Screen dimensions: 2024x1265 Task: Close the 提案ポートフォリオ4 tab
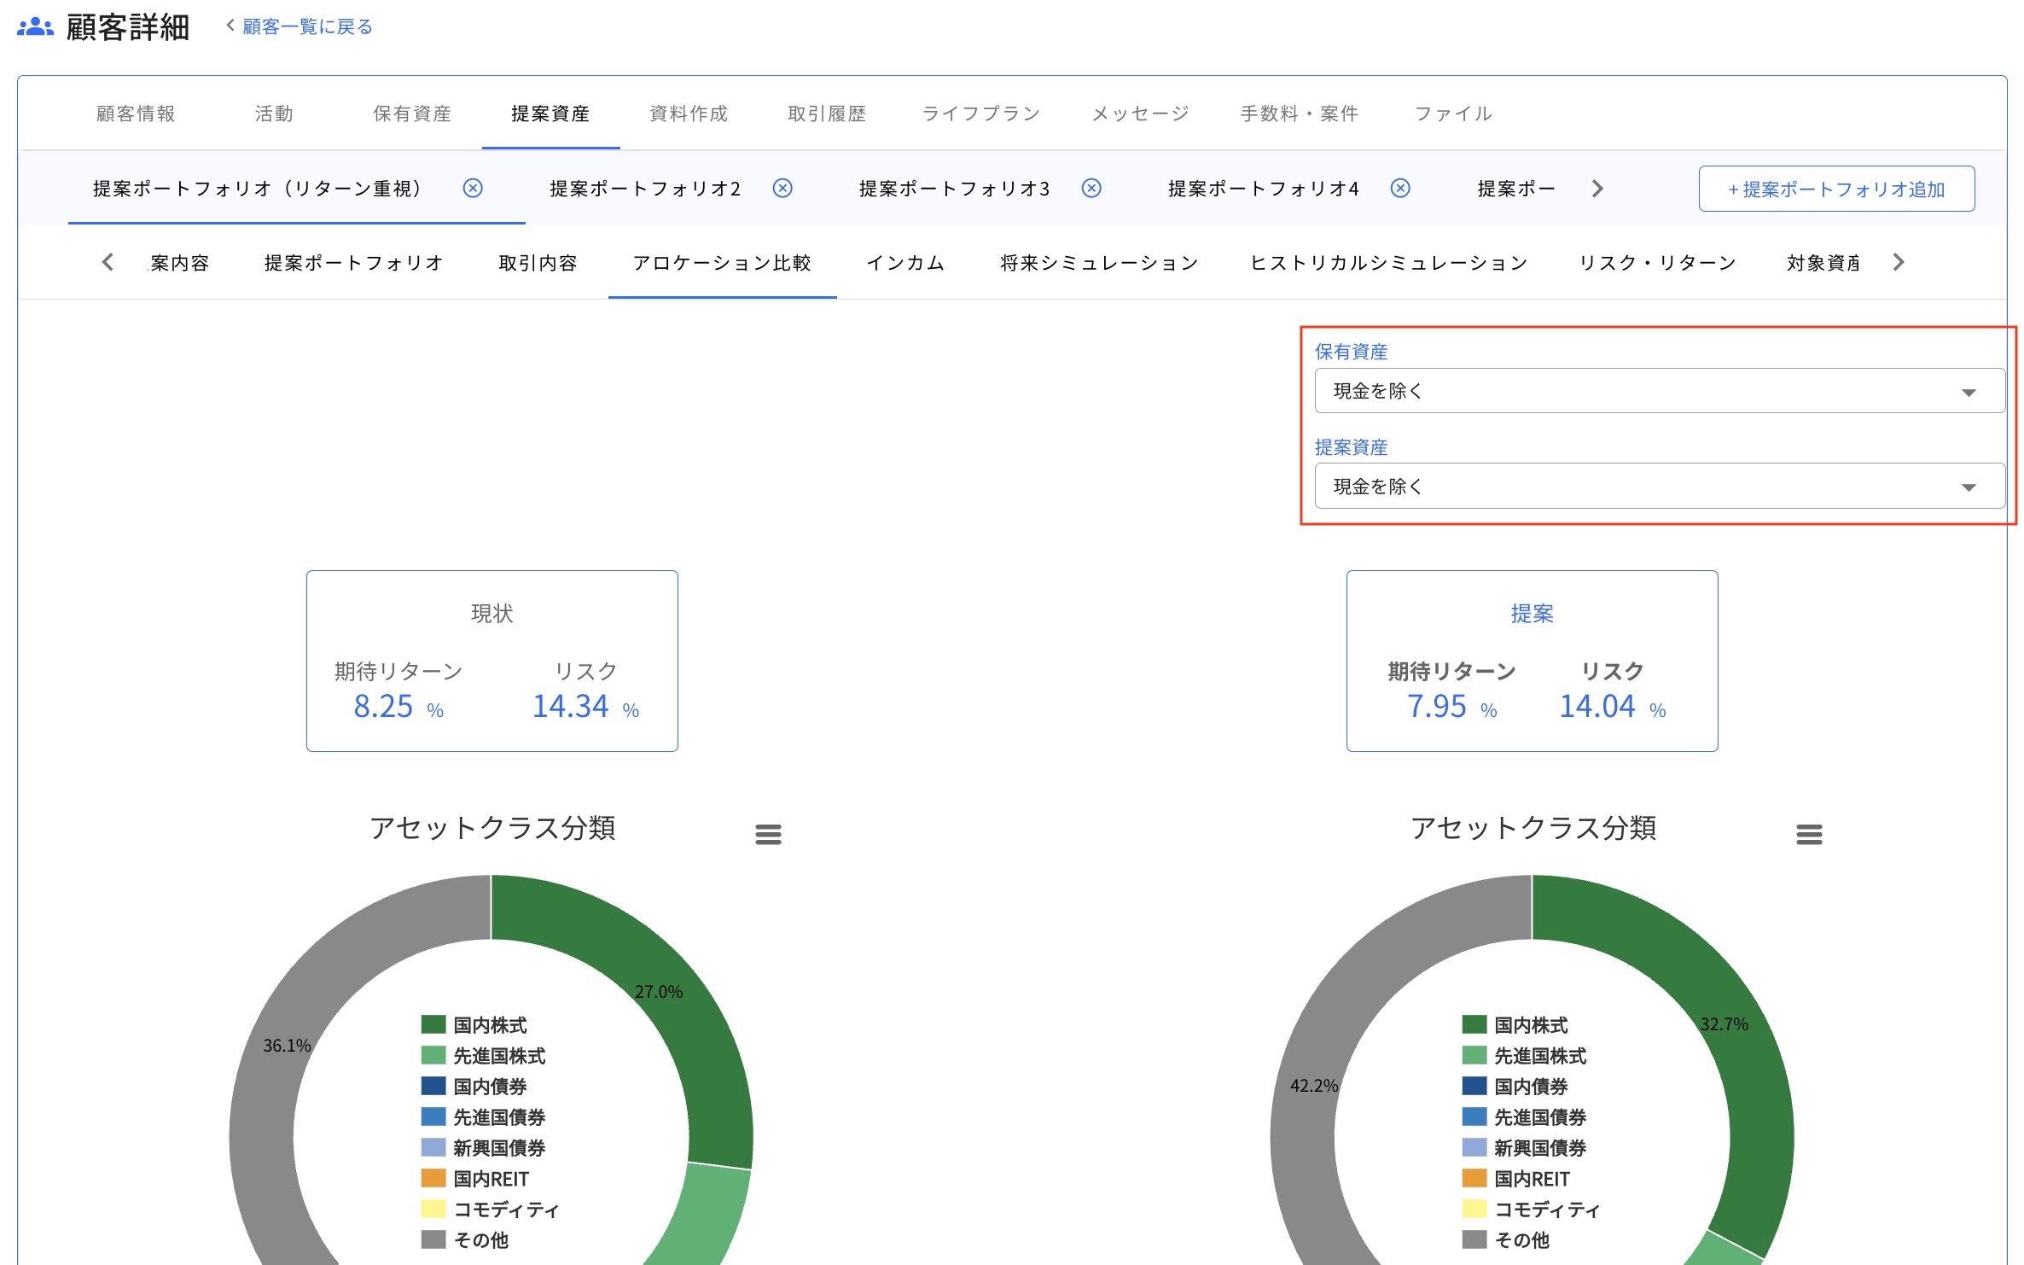pos(1399,189)
